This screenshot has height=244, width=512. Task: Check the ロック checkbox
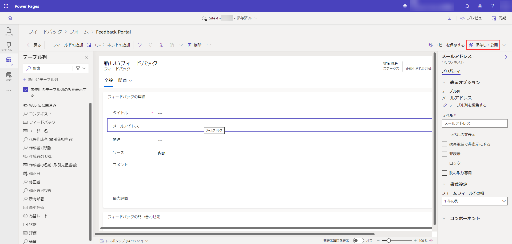pyautogui.click(x=444, y=163)
